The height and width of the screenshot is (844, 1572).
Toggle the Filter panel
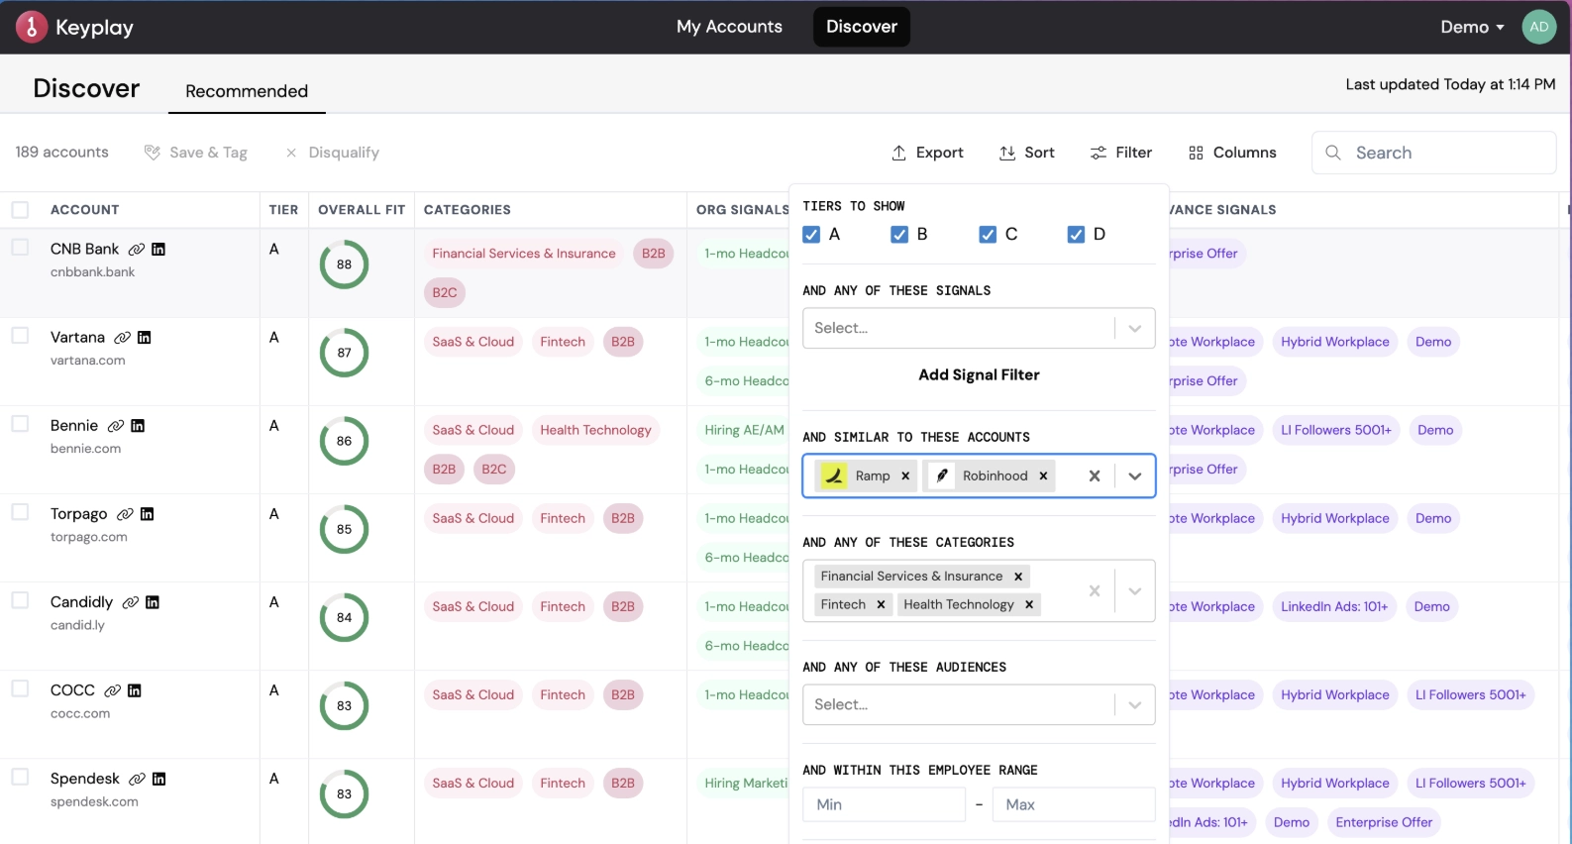tap(1120, 153)
